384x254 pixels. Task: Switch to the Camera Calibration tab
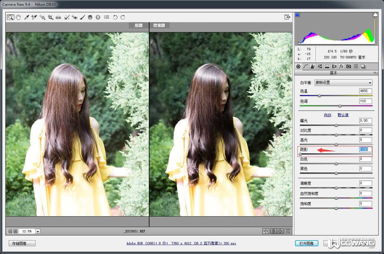348,66
